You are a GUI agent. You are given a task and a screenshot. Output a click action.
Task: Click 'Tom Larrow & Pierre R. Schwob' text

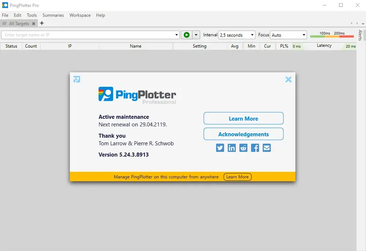[136, 144]
